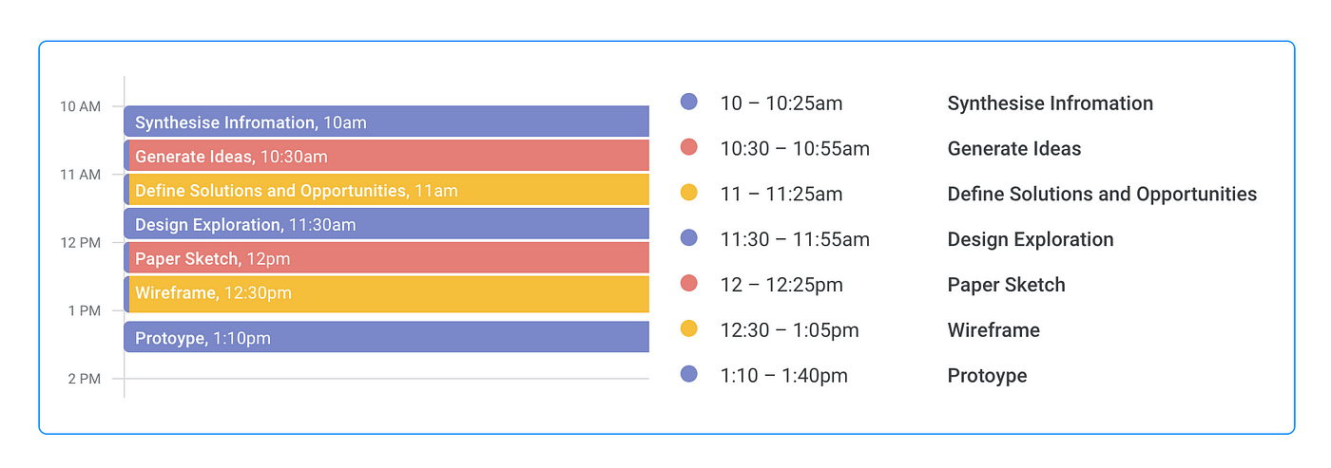The height and width of the screenshot is (468, 1331).
Task: Select the Generate Ideas 10:30am event block
Action: pyautogui.click(x=386, y=156)
